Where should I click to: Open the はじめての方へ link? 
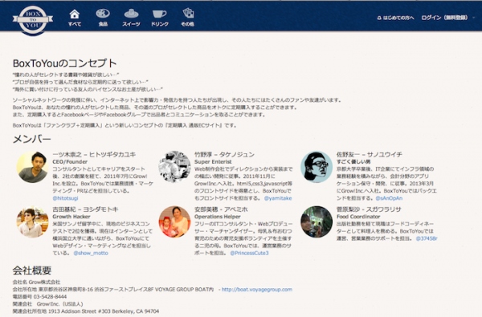tap(395, 18)
